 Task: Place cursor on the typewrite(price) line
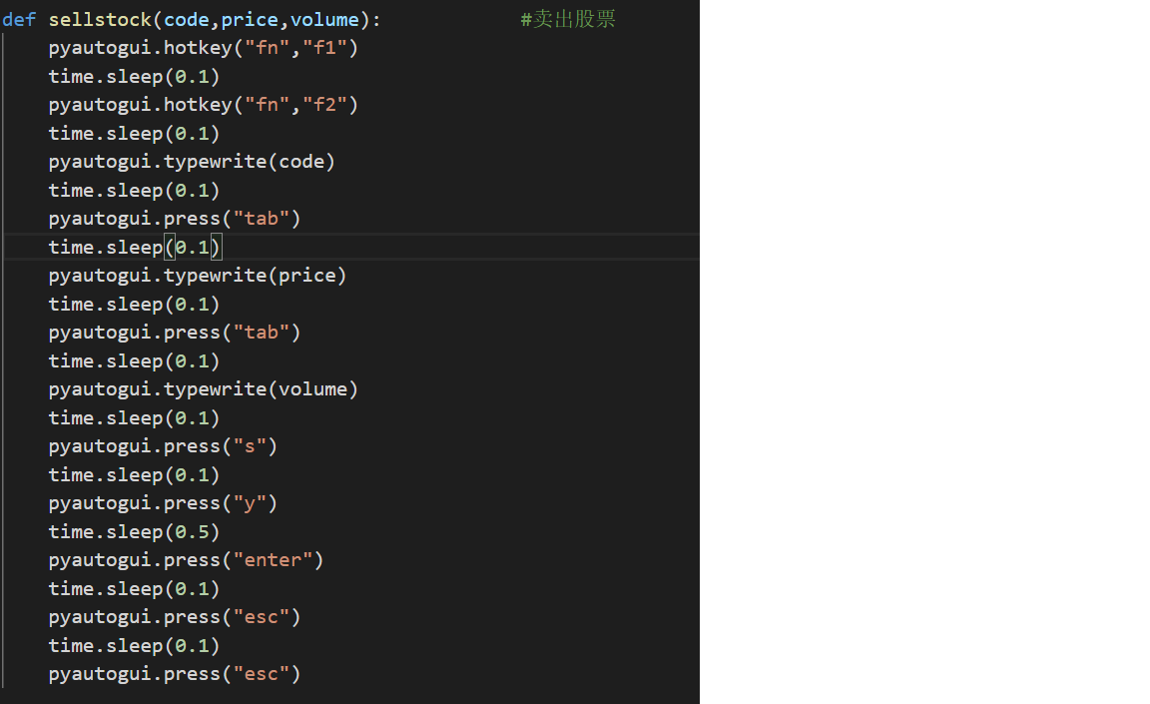[x=197, y=276]
